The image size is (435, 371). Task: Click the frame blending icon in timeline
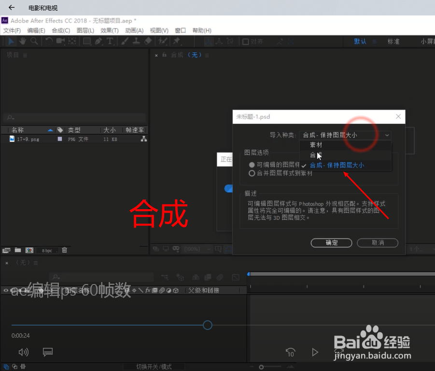tap(208, 277)
